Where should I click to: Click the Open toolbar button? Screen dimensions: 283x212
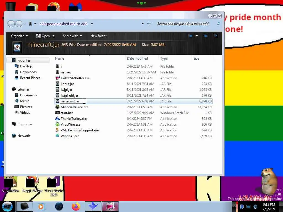[x=43, y=36]
